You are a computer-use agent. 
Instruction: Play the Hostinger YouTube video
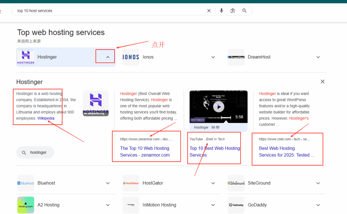click(x=219, y=107)
